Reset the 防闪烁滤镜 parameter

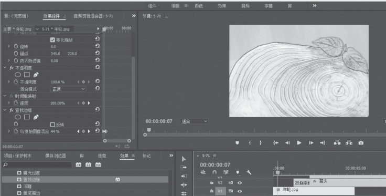click(x=97, y=60)
